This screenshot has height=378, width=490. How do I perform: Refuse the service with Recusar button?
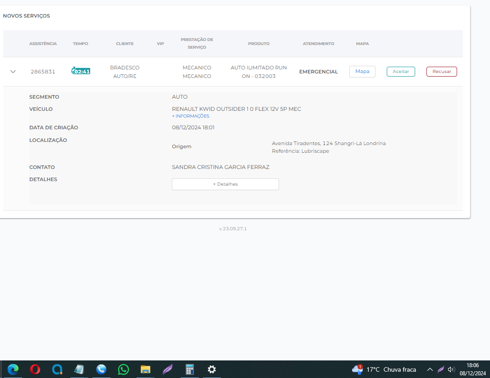pos(441,72)
